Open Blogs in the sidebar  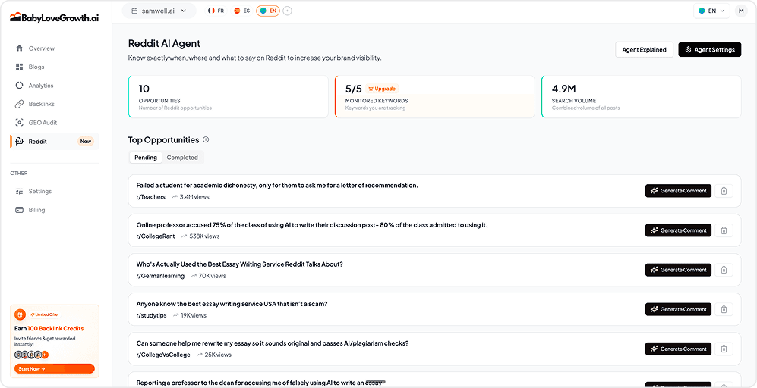tap(36, 67)
